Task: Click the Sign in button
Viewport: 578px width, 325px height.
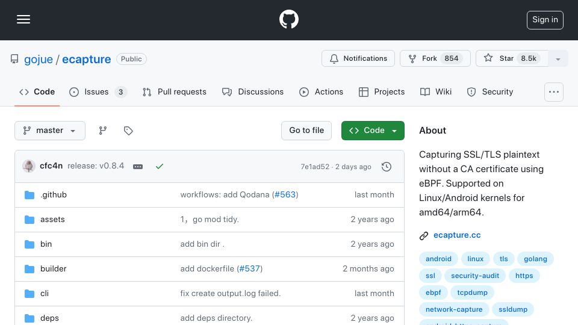Action: 545,20
